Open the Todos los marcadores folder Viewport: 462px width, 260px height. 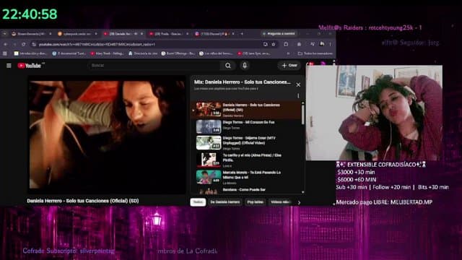click(x=315, y=53)
